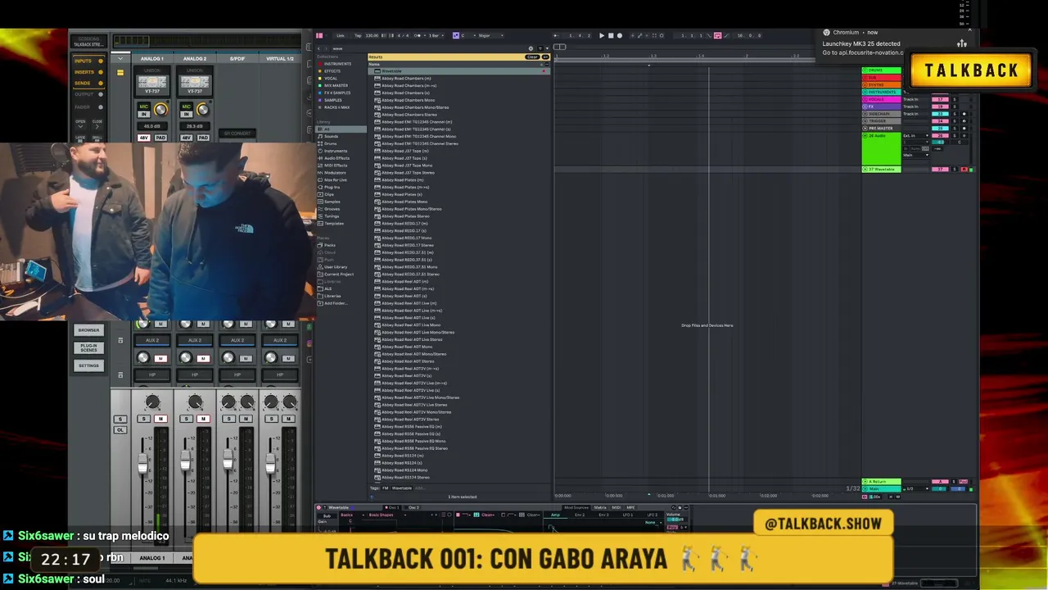Screen dimensions: 1048x590
Task: Click the Ableton browser toggle icon top-left
Action: pyautogui.click(x=319, y=35)
